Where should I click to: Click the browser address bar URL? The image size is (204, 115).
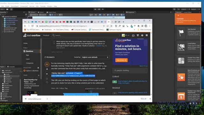63,26
